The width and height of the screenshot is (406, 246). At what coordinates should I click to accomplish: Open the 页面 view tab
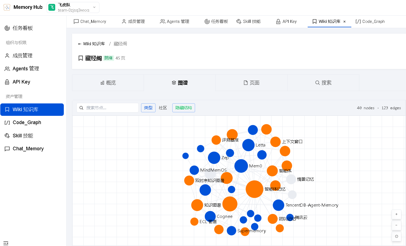[252, 83]
